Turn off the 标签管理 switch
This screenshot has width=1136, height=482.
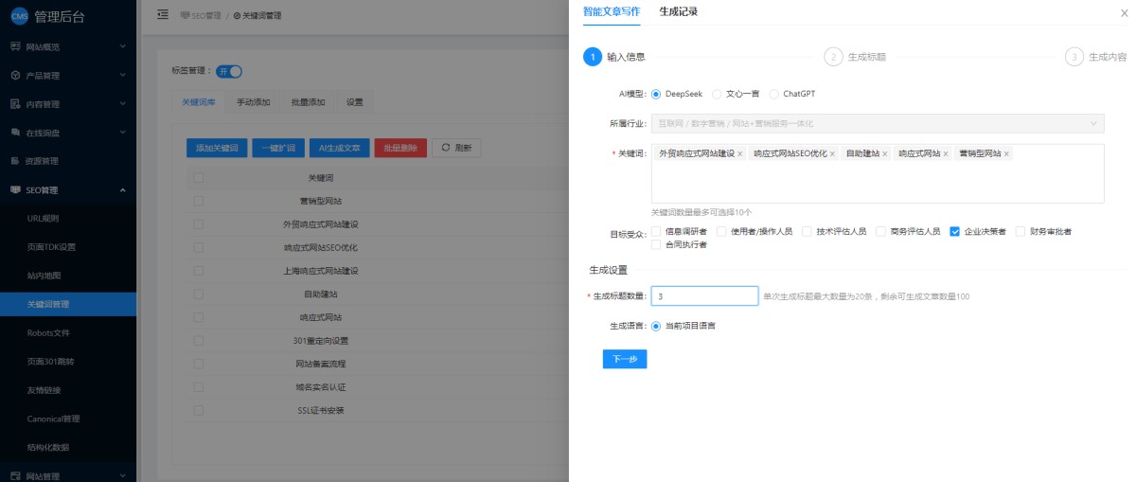pyautogui.click(x=229, y=71)
